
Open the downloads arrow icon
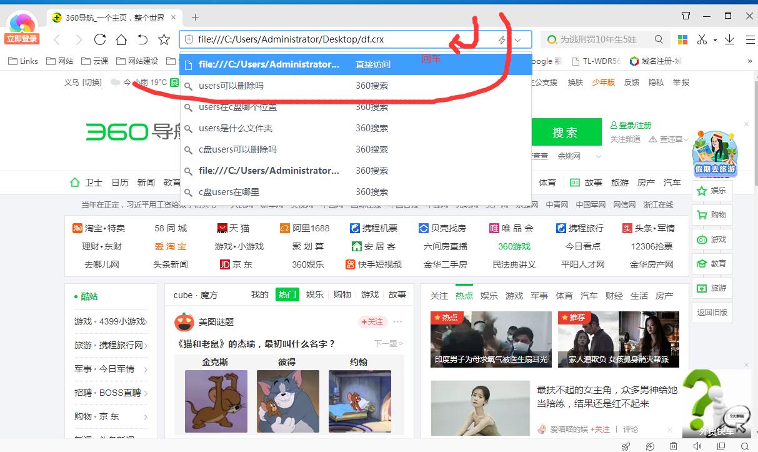click(x=729, y=39)
